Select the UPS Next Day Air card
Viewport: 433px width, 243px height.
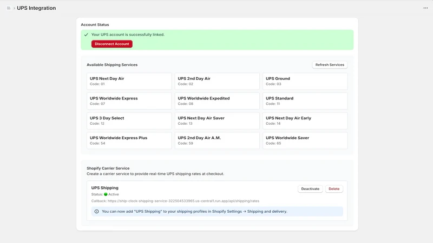129,82
